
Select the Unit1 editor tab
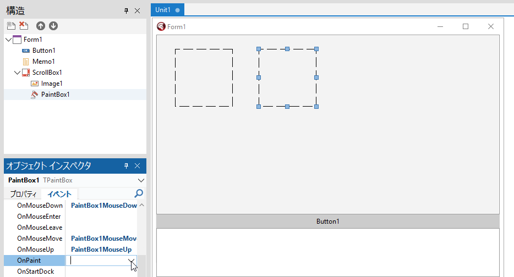click(x=163, y=10)
